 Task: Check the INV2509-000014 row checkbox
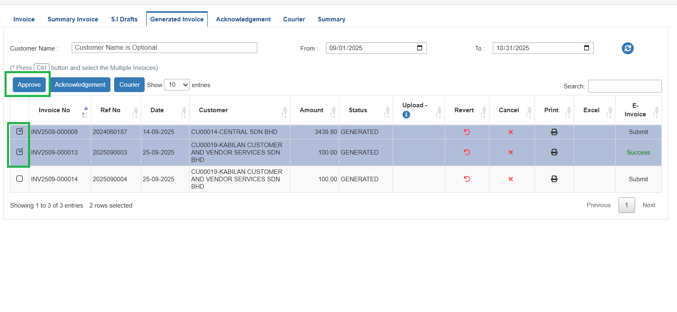point(19,178)
